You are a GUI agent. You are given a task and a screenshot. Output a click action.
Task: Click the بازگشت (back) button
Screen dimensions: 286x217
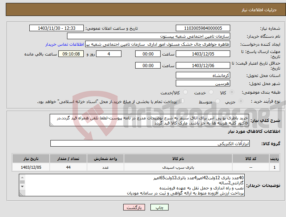point(134,208)
